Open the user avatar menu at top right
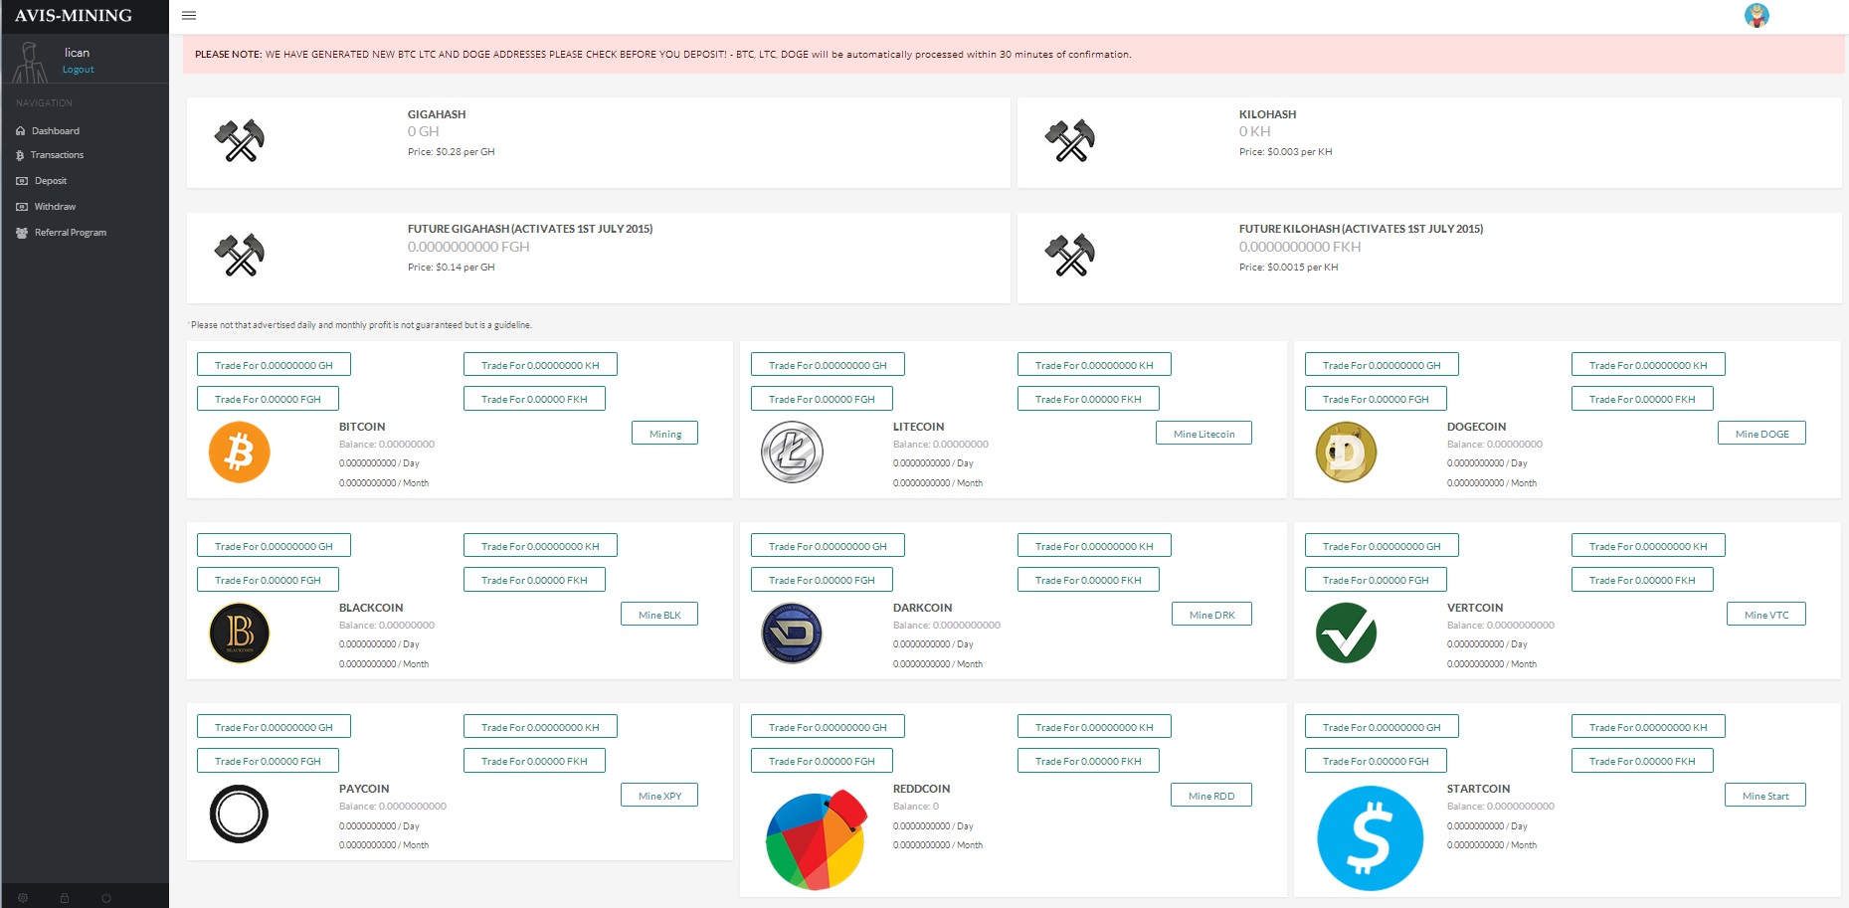Image resolution: width=1849 pixels, height=908 pixels. [1757, 16]
